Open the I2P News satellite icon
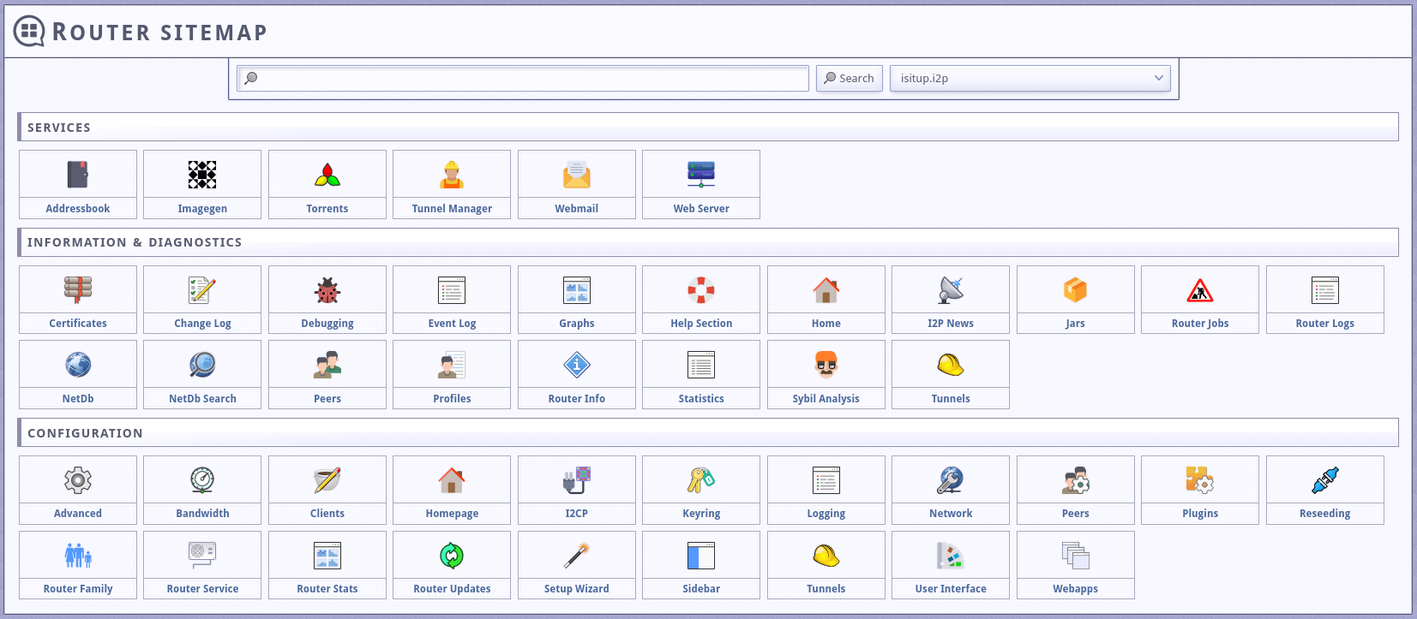 point(951,290)
